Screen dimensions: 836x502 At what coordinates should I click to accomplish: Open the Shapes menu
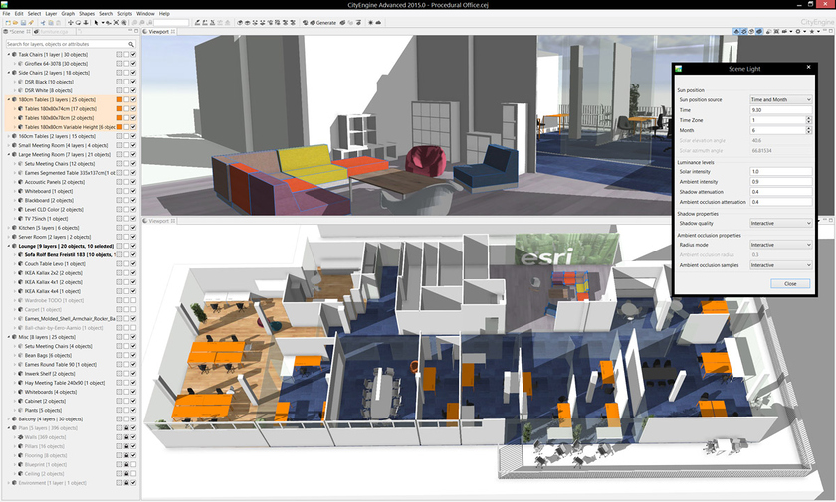click(87, 14)
